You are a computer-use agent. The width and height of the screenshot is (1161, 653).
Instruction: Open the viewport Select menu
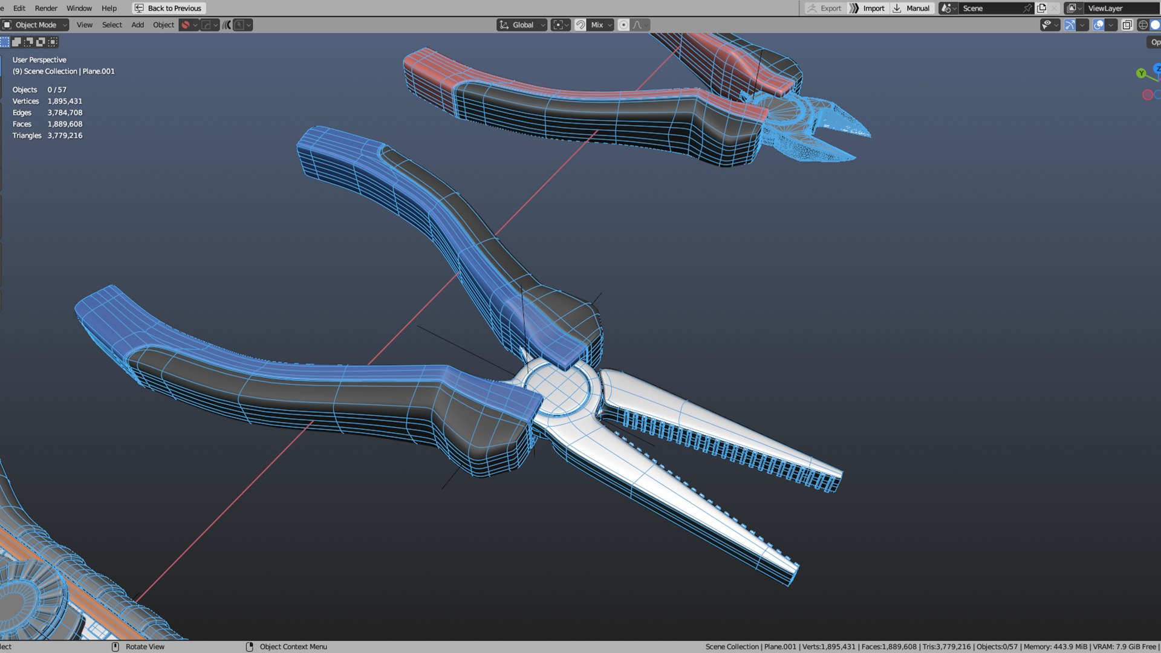(x=112, y=25)
